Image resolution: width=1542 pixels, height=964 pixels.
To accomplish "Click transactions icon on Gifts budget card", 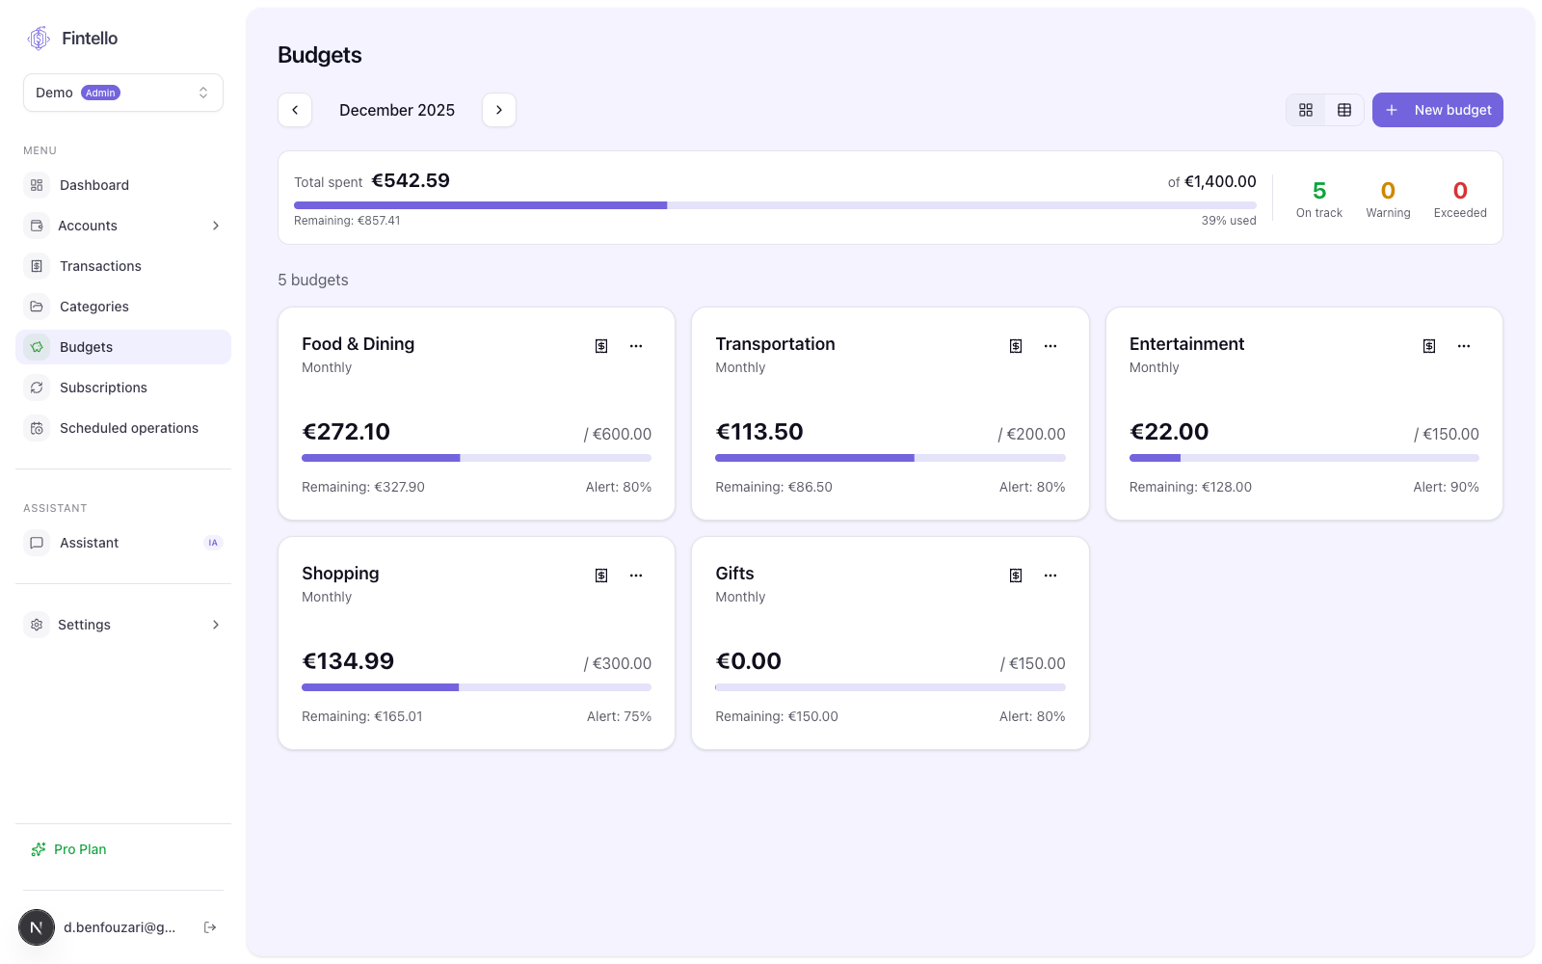I will coord(1016,576).
